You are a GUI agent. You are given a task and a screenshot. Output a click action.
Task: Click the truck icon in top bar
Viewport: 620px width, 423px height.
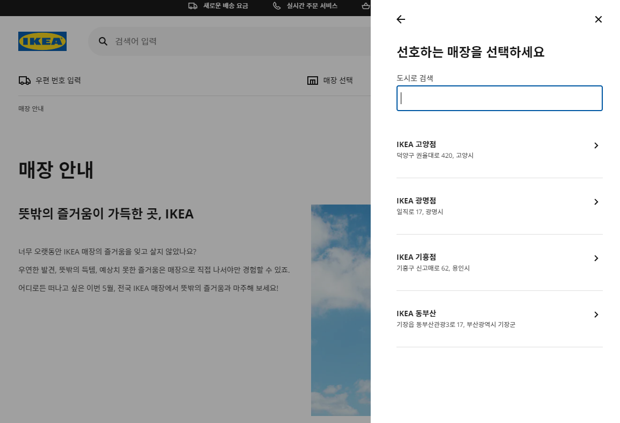192,6
